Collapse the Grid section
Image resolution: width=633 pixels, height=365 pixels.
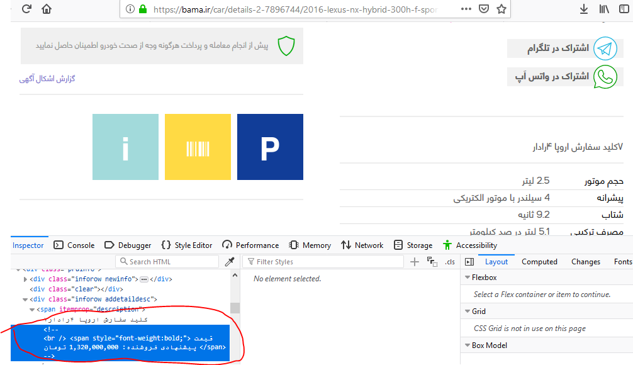pyautogui.click(x=468, y=312)
